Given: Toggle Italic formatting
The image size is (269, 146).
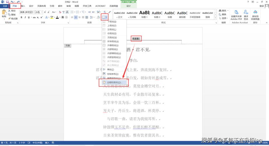Looking at the screenshot, I should [x=25, y=17].
